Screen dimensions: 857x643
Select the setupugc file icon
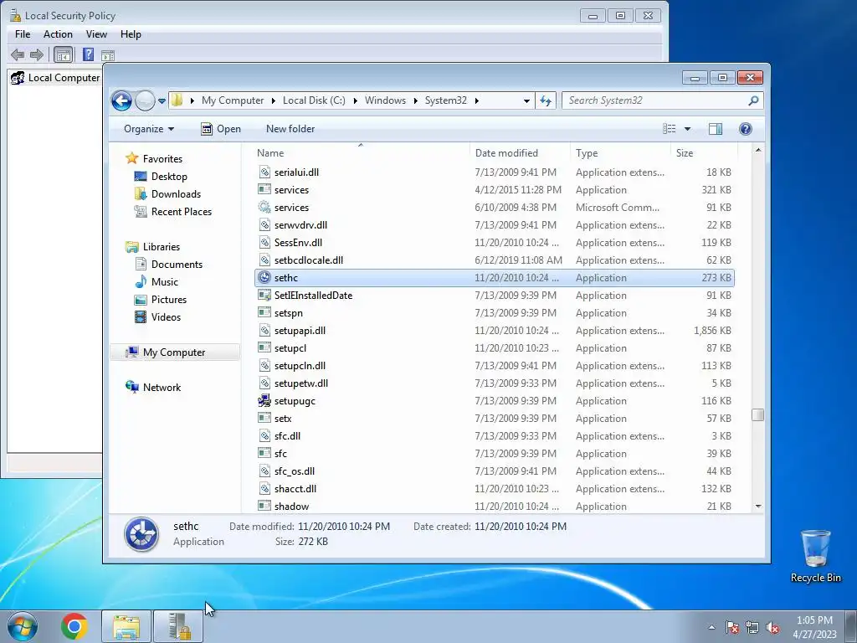264,401
